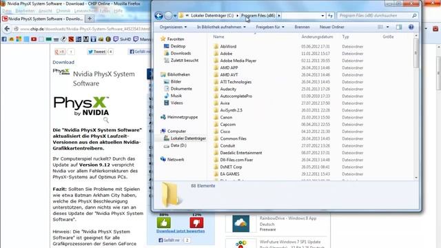
Task: Select the Capcom folder icon
Action: coord(216,124)
